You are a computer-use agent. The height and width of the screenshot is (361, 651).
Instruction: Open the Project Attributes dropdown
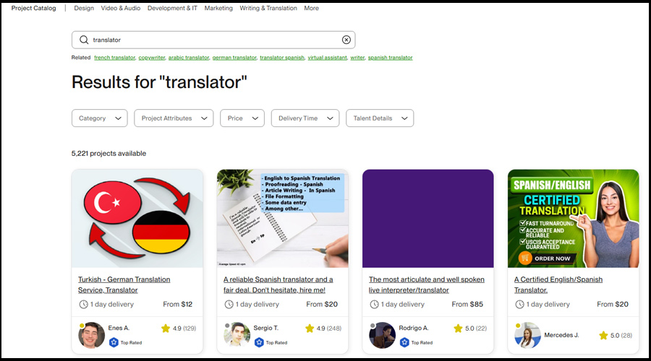[174, 118]
